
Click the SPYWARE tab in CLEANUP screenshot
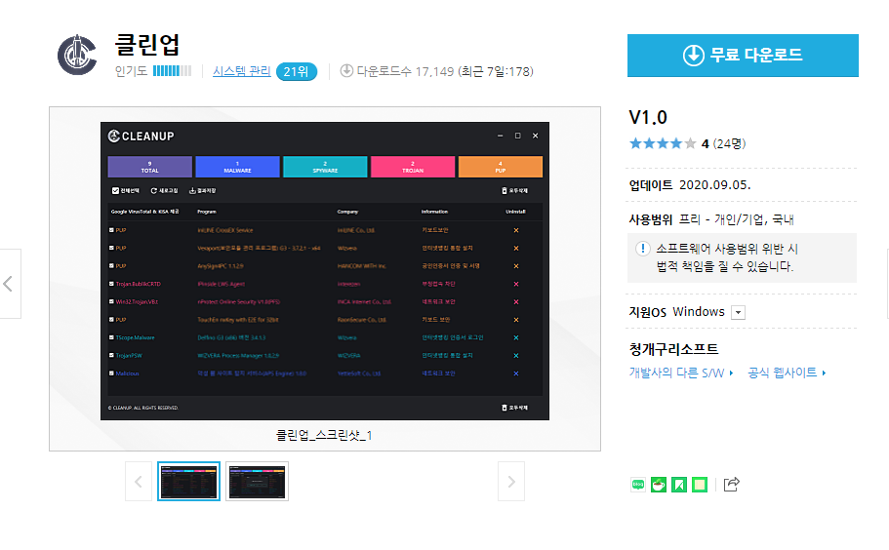[325, 167]
